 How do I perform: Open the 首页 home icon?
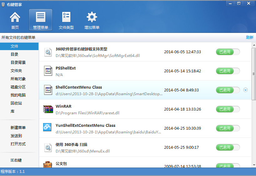(15, 20)
